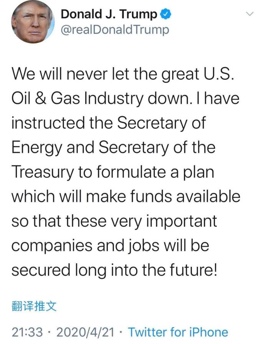Screen dimensions: 264x344
Task: Click the word 'Treasury' in the tweet
Action: [x=43, y=172]
